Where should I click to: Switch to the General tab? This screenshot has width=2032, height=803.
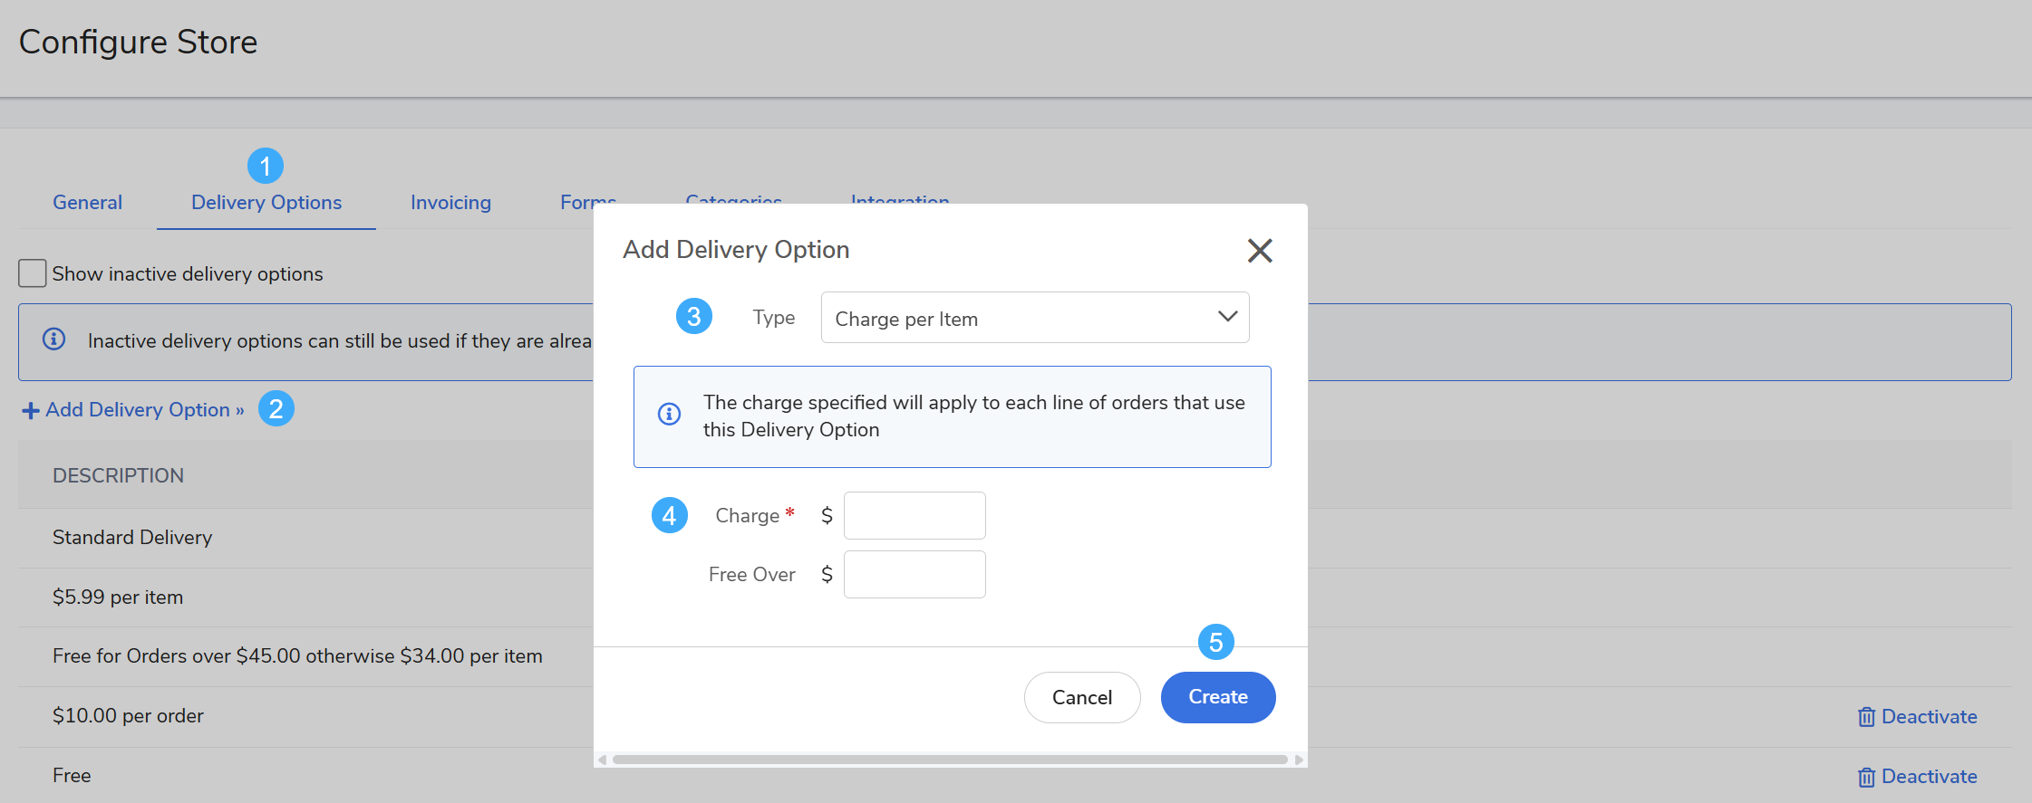pos(87,203)
